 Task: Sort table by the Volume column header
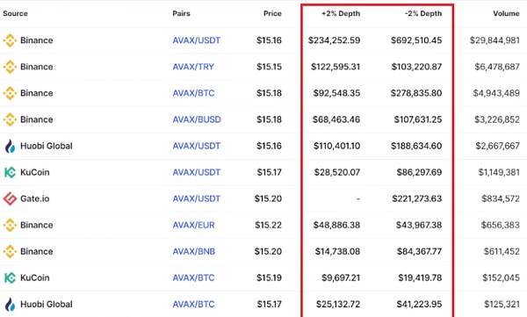click(506, 14)
